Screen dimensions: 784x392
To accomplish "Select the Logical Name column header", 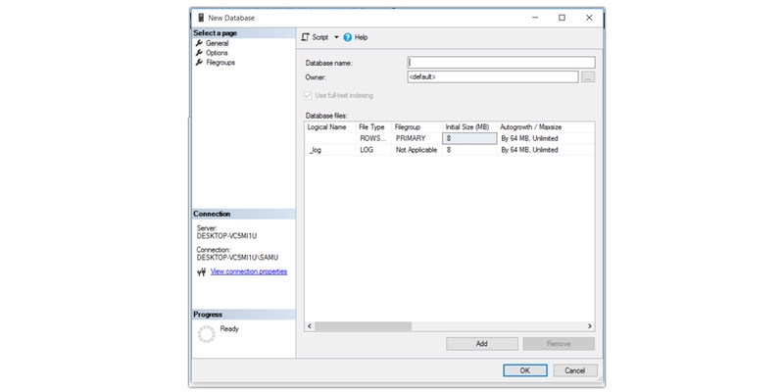I will click(x=330, y=127).
